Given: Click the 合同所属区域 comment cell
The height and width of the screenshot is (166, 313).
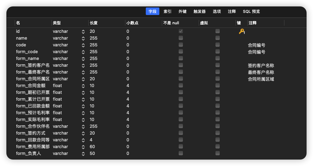Looking at the screenshot, I should (261, 79).
